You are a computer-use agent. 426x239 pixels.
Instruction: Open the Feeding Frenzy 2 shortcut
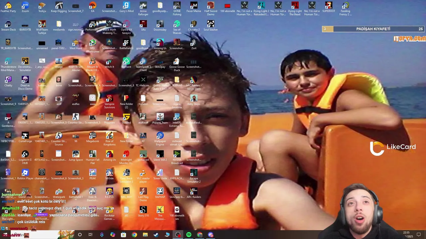(345, 6)
